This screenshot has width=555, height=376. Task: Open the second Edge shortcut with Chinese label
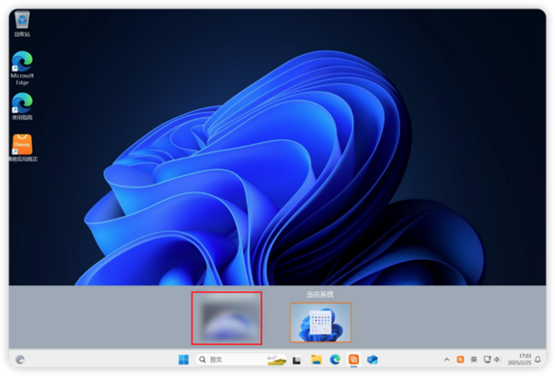[22, 106]
